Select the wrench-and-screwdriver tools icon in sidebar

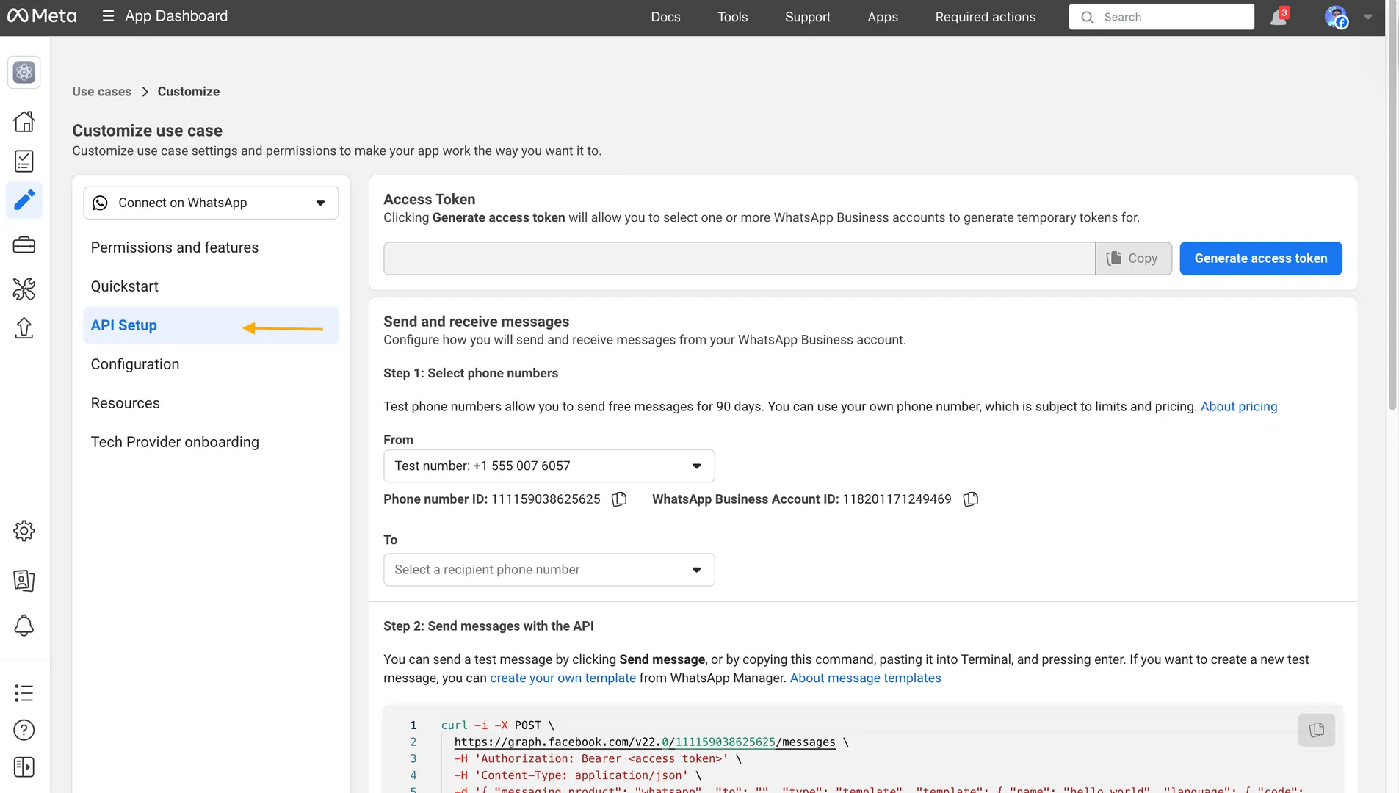[24, 289]
